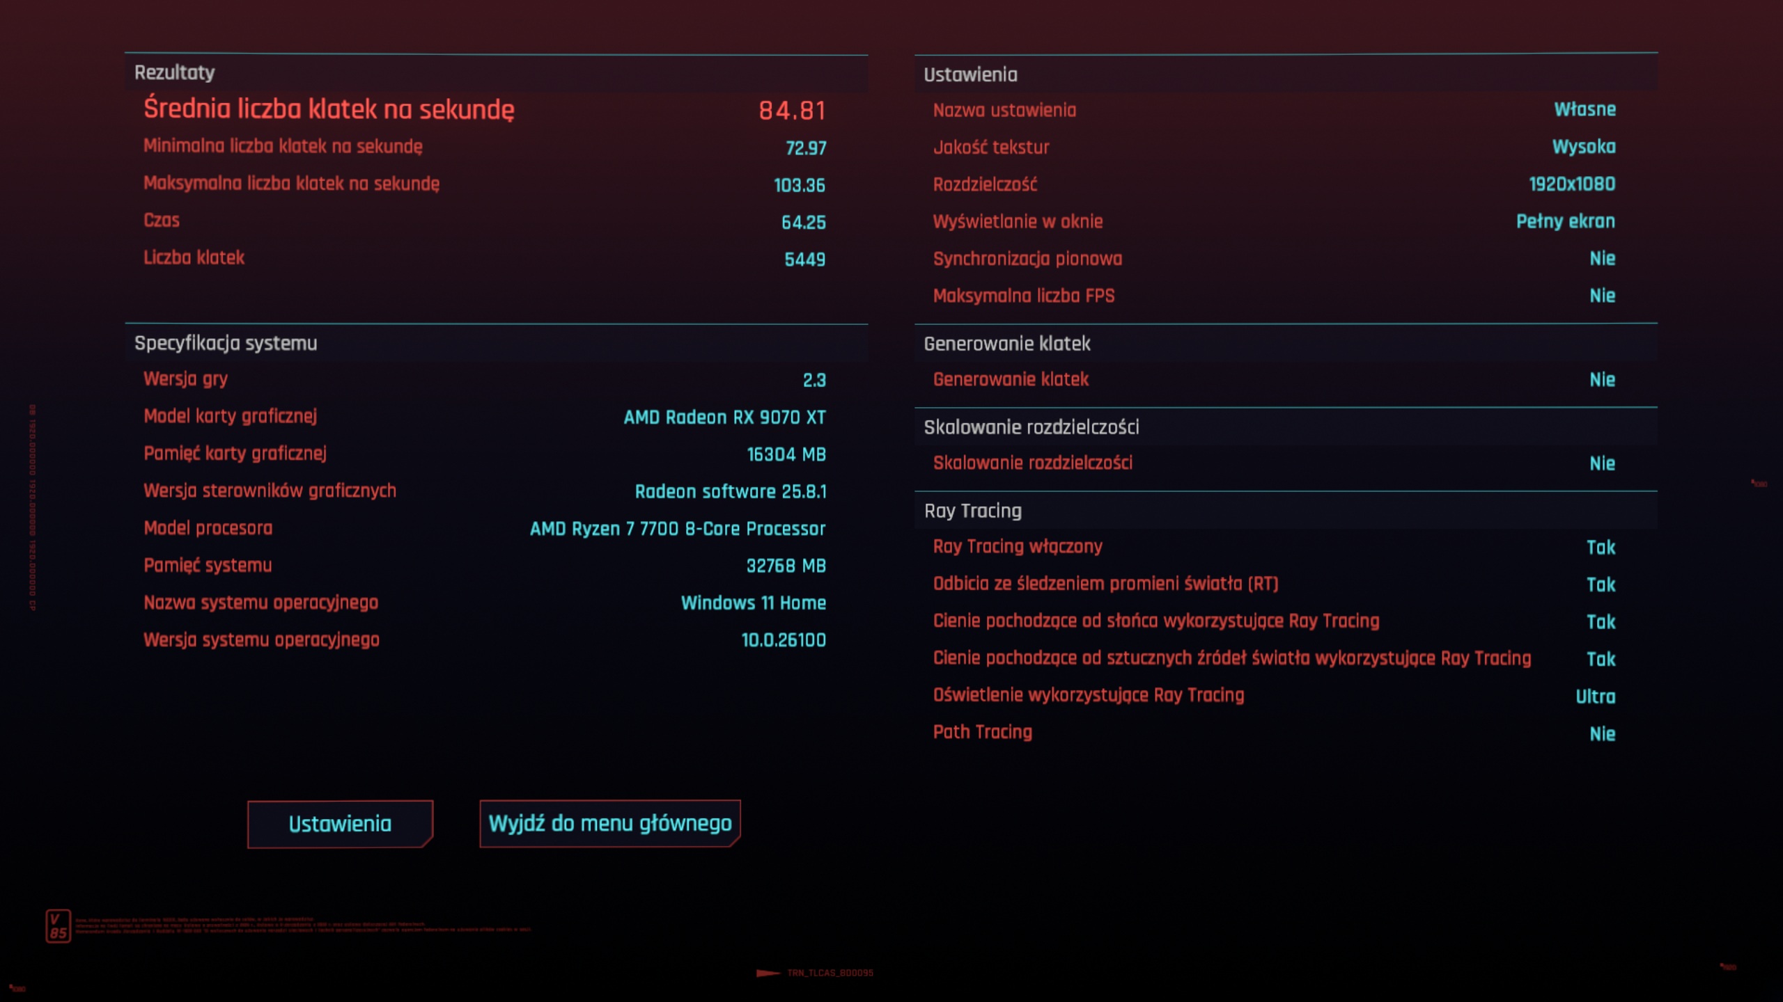Click Czas value 64.25
The image size is (1783, 1002).
point(804,222)
